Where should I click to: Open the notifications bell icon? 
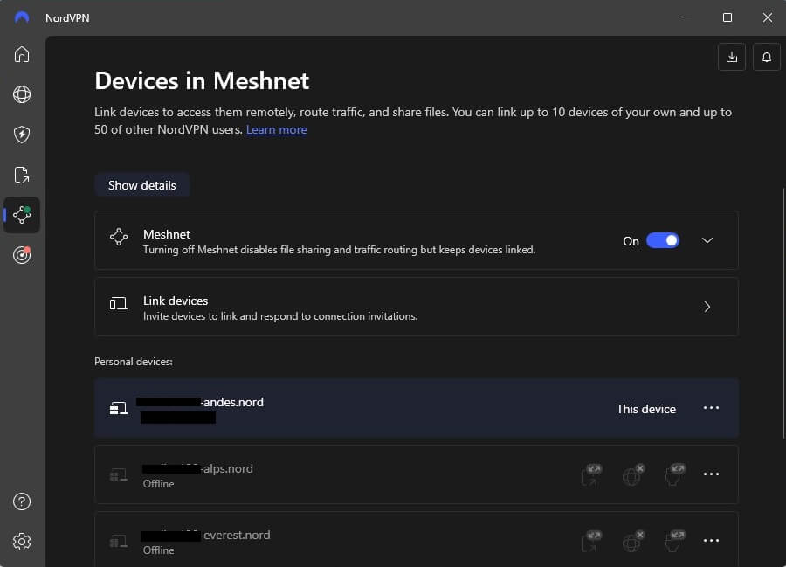[x=767, y=57]
